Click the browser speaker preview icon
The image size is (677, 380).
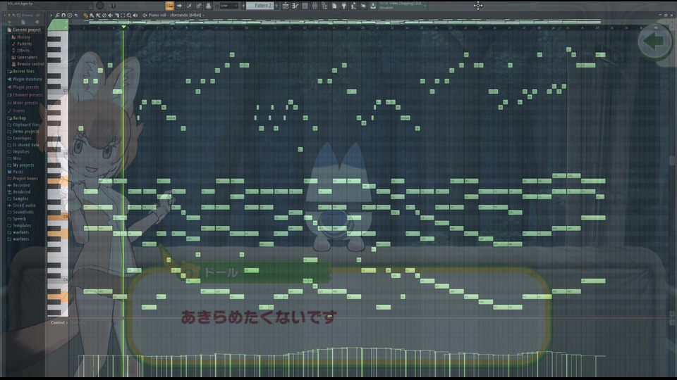(37, 22)
